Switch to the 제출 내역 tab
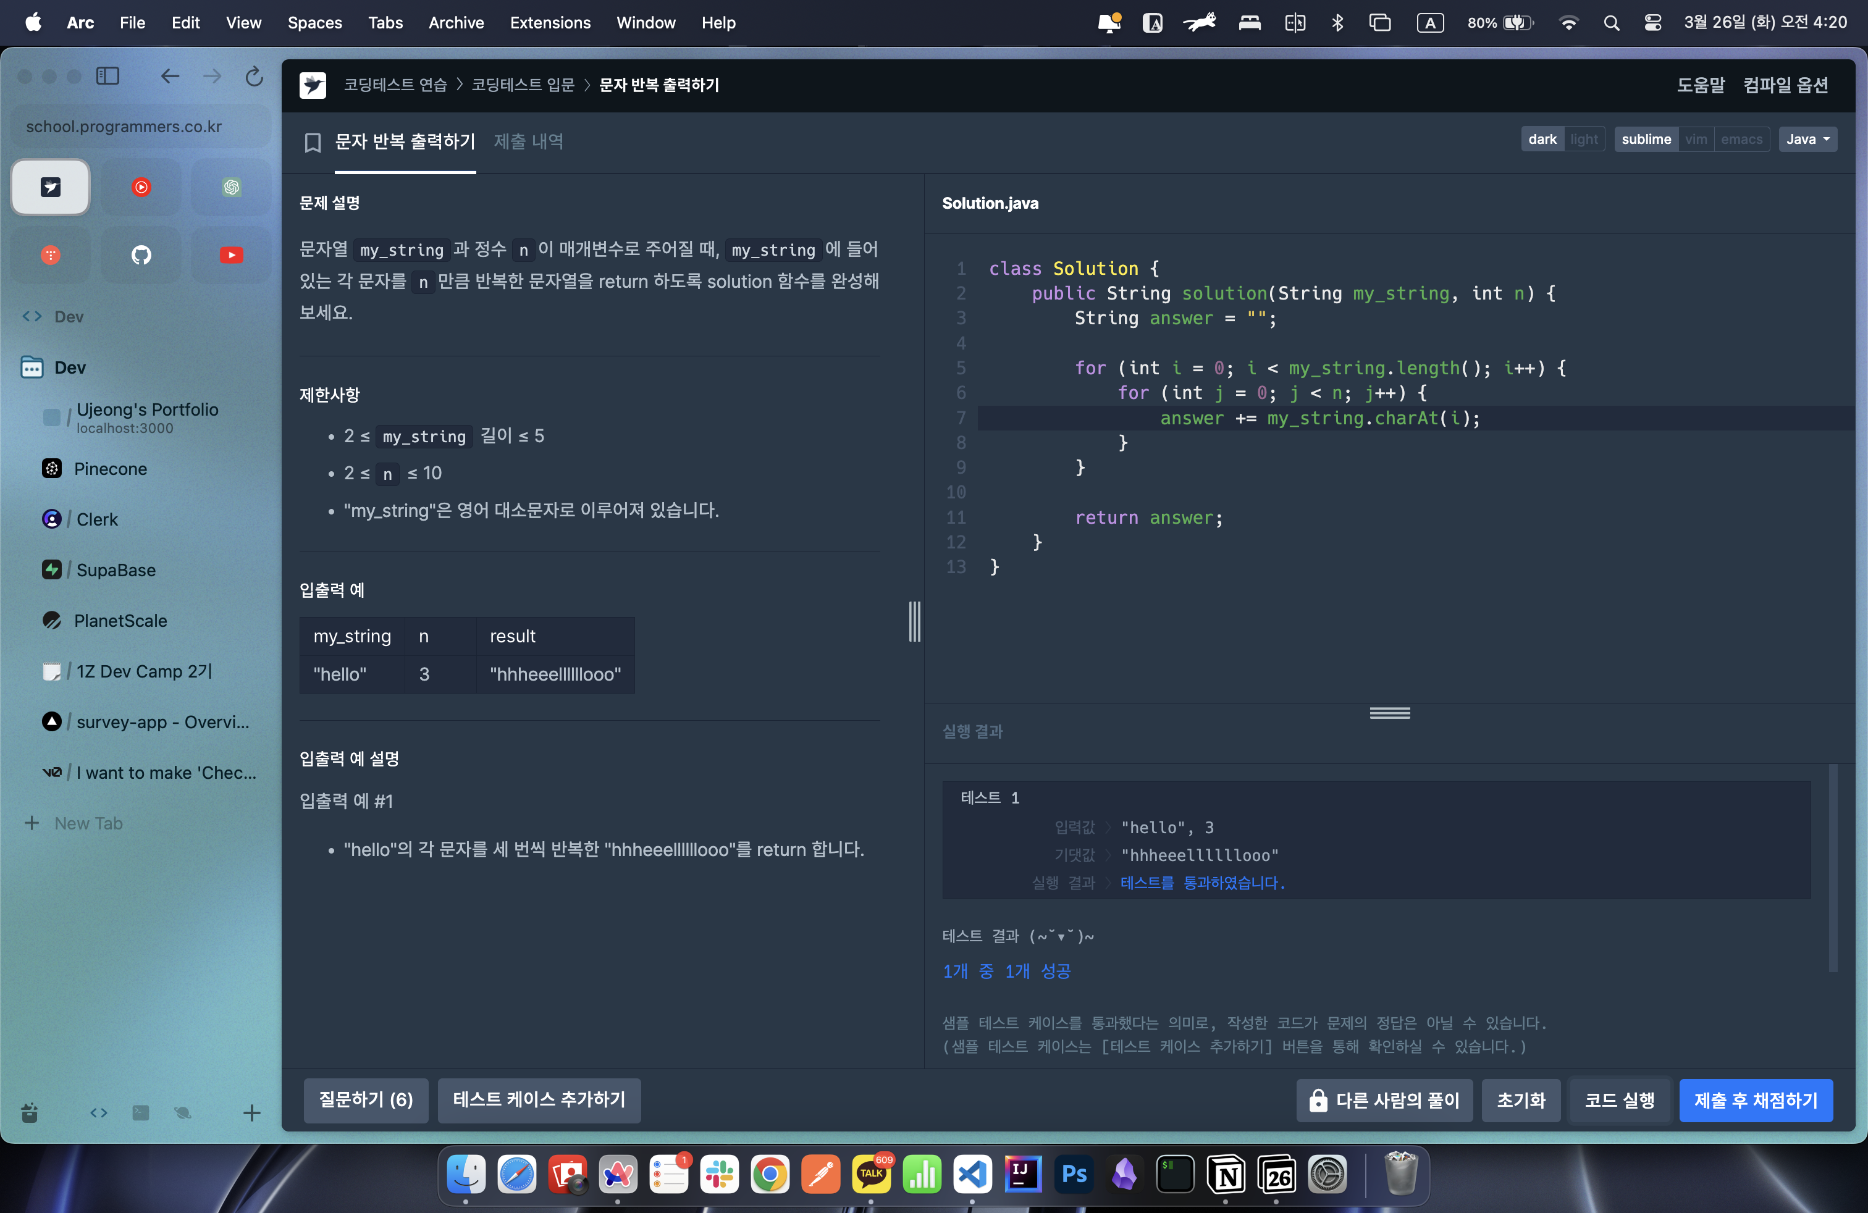Viewport: 1868px width, 1213px height. (528, 141)
